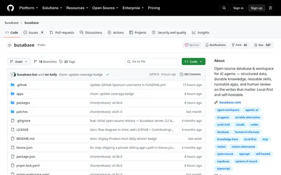The image size is (281, 175).
Task: Expand the Solutions menu
Action: coord(52,8)
